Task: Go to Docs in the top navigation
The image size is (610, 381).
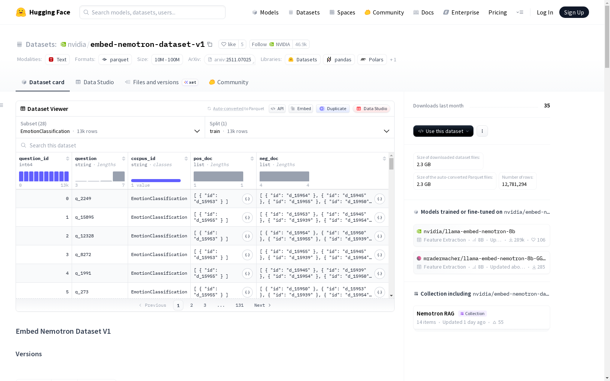Action: 424,12
